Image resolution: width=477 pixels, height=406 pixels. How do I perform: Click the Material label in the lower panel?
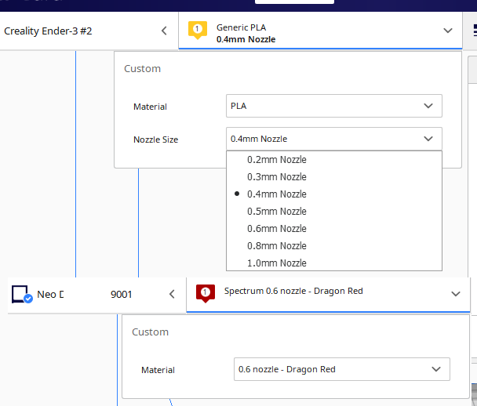pos(158,370)
